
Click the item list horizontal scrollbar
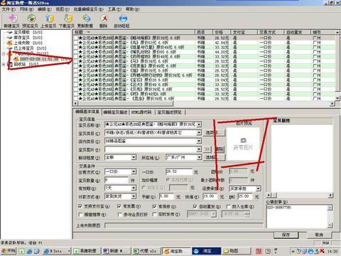(204, 104)
